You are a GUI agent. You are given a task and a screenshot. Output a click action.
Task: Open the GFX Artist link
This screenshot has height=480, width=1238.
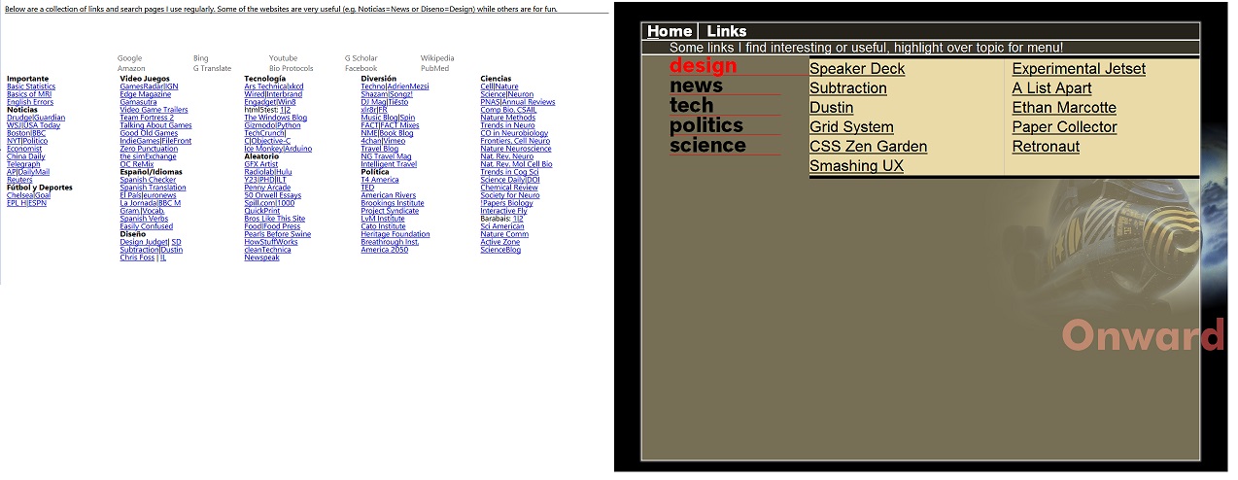click(x=260, y=164)
